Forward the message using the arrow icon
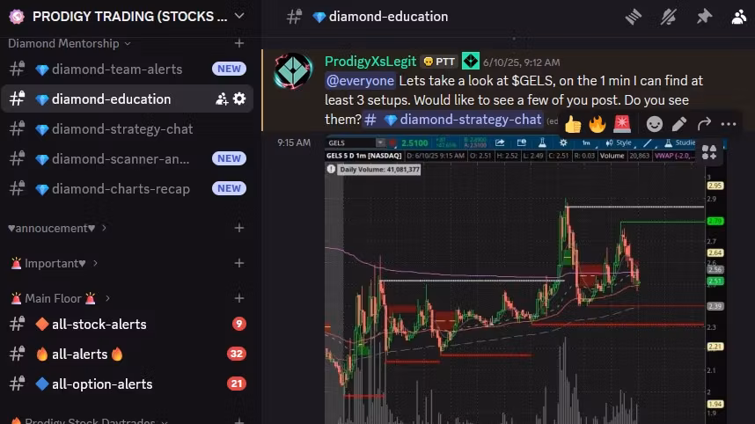The image size is (755, 424). [704, 124]
